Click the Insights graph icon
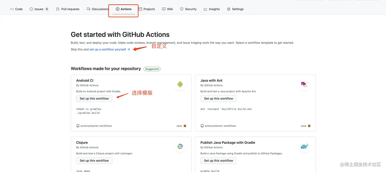Screen dimensions: 386x172 point(206,9)
